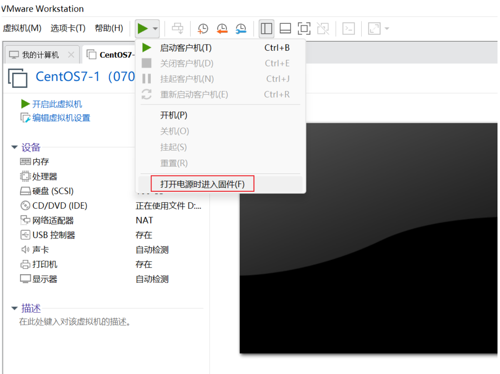Switch to the 我的计算机 tab
500x374 pixels.
pyautogui.click(x=40, y=54)
